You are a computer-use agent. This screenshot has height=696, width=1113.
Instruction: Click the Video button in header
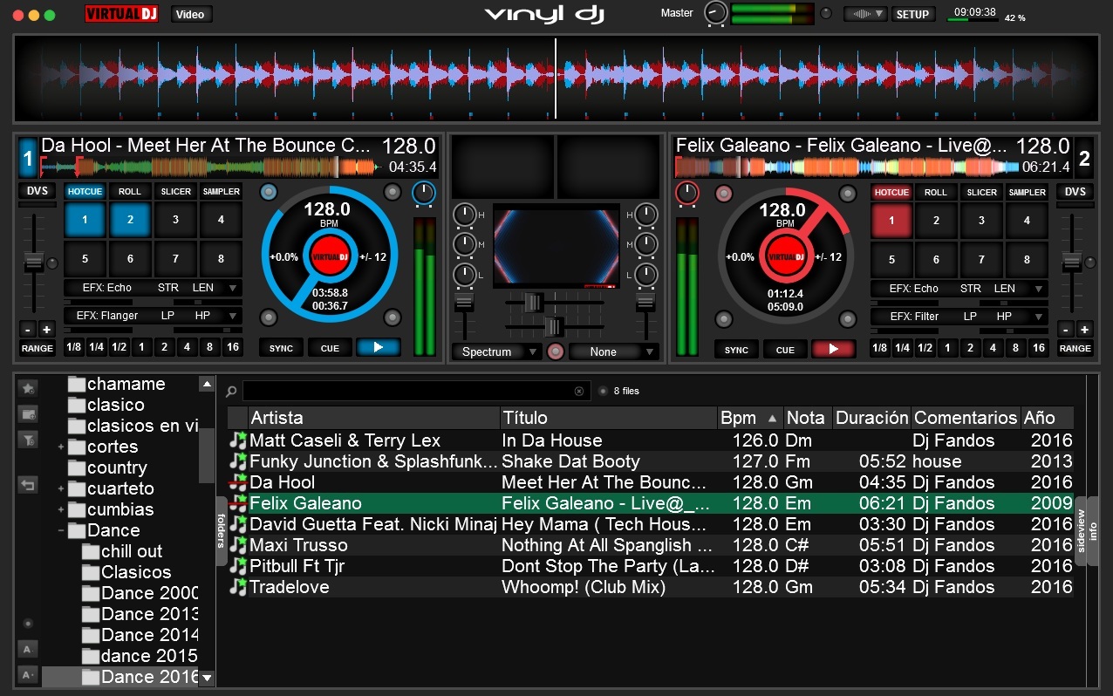tap(191, 14)
